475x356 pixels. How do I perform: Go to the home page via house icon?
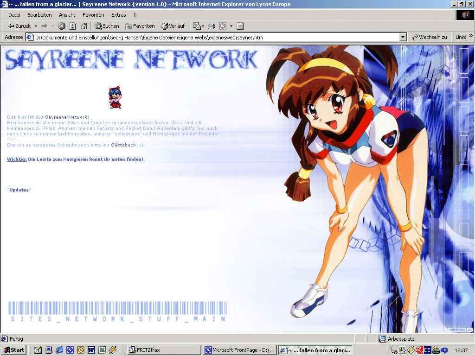click(84, 26)
